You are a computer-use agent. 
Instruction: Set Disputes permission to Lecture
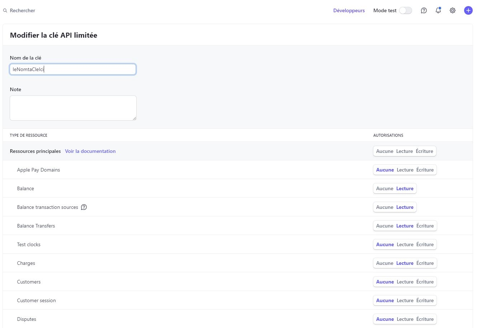point(405,319)
